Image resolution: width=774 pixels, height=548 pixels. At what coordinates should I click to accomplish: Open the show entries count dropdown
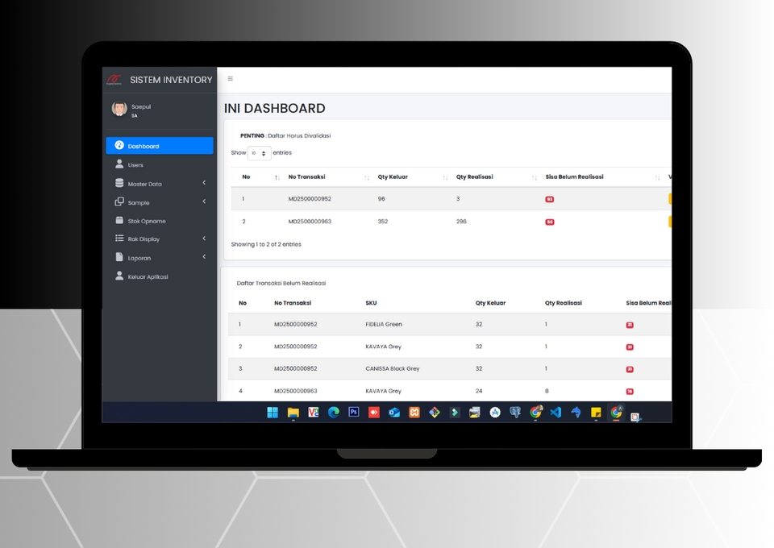click(259, 153)
